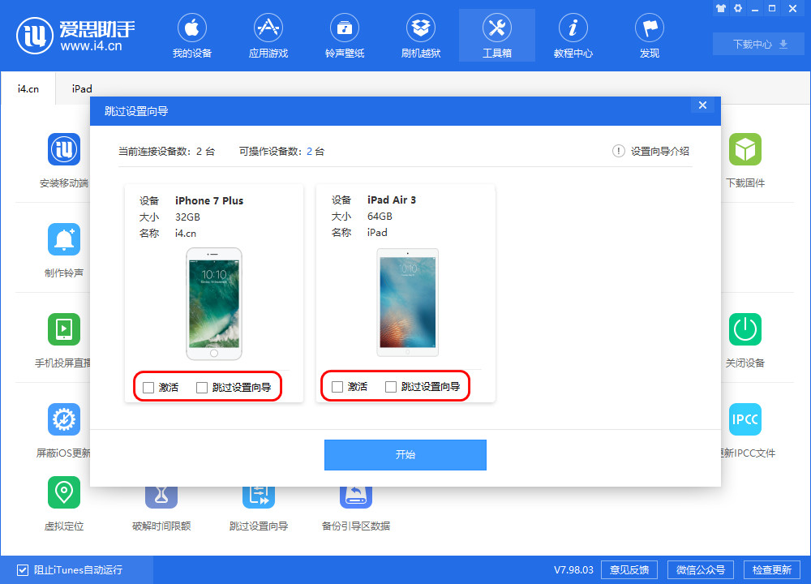The width and height of the screenshot is (811, 584).
Task: Open the 我的设备 (My Devices) section
Action: tap(191, 35)
